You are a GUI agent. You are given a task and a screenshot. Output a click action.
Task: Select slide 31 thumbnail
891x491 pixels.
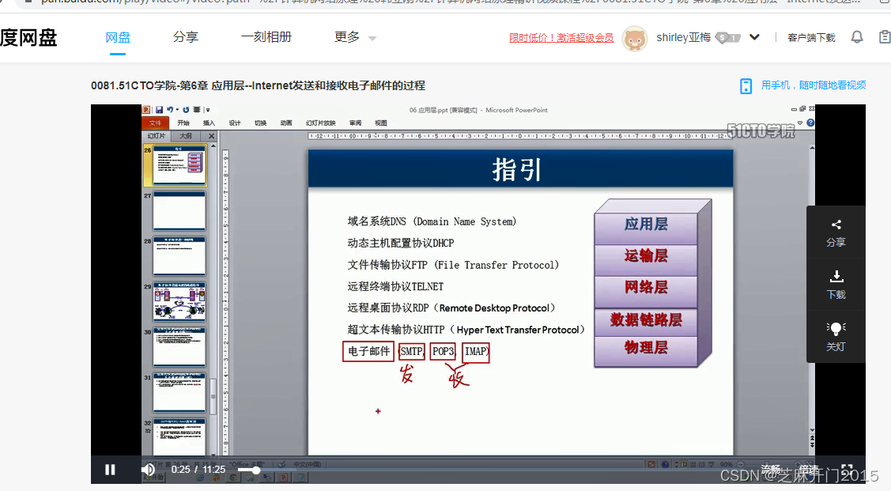(179, 392)
